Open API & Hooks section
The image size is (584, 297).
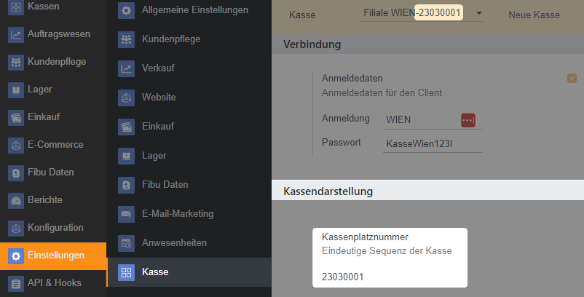point(54,282)
